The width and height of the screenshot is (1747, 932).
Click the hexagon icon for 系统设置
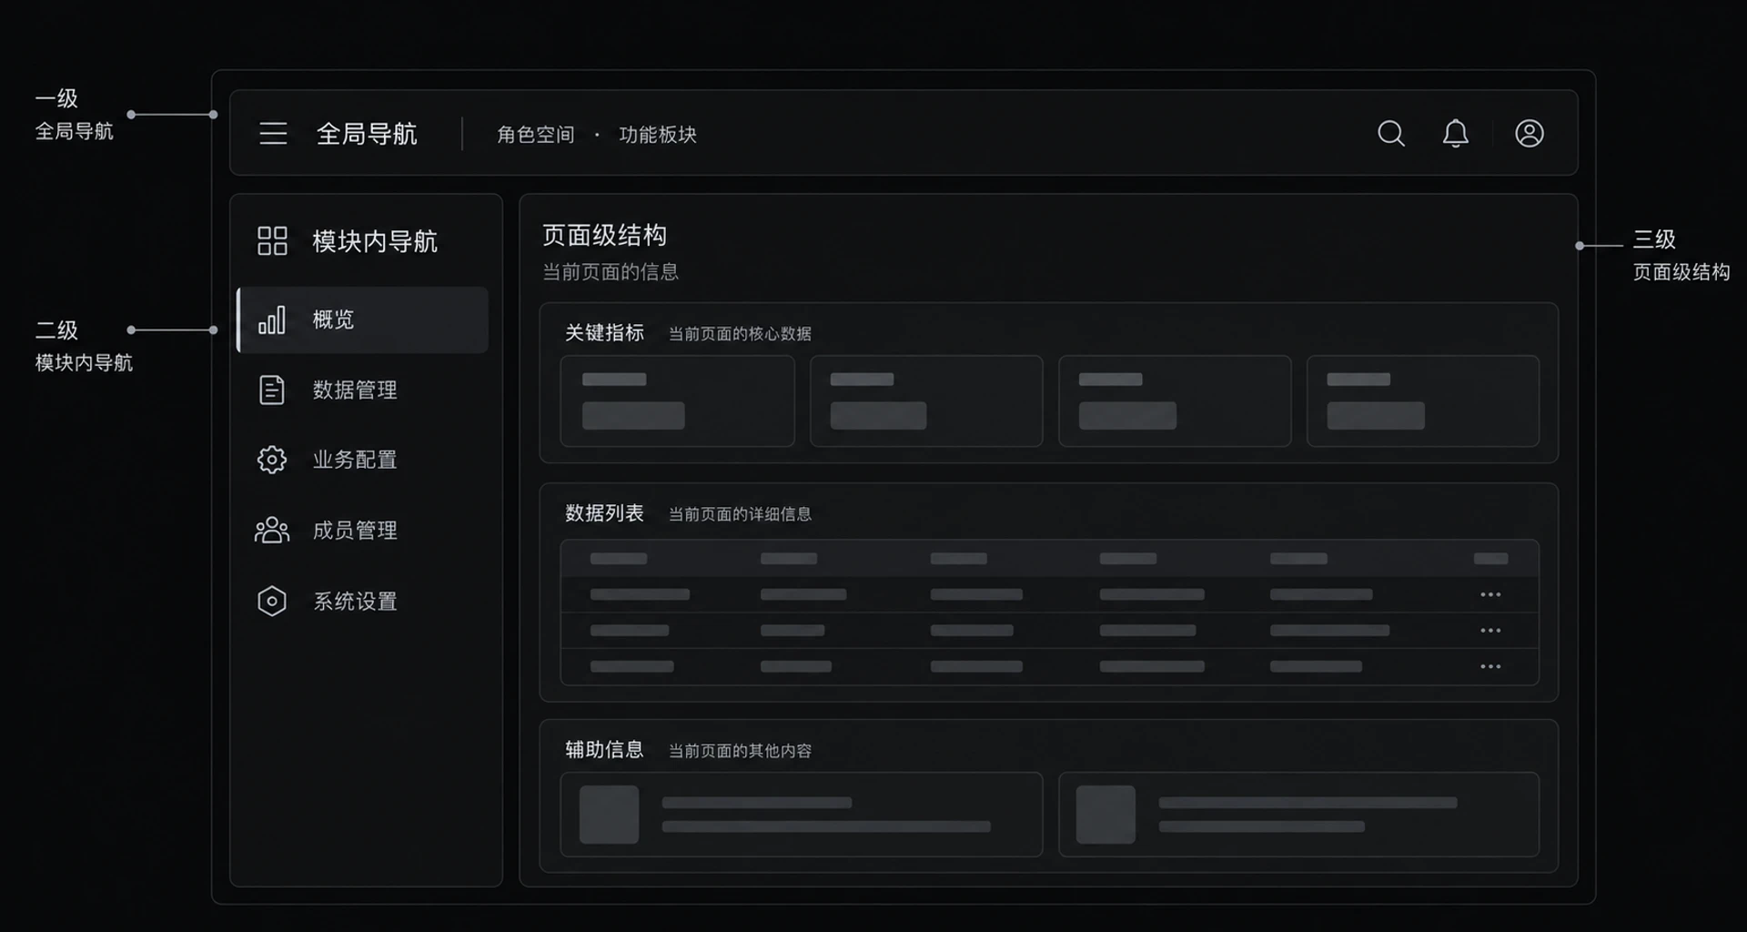coord(272,601)
